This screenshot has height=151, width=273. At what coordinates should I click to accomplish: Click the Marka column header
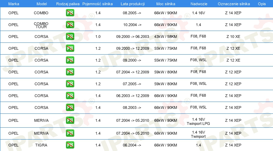pos(14,4)
